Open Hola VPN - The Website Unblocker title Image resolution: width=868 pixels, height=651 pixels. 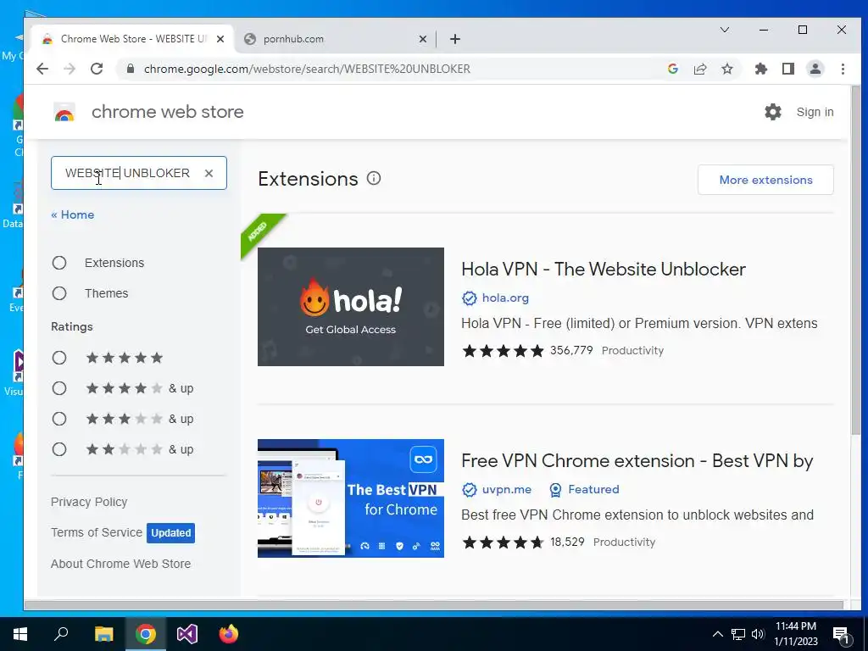pyautogui.click(x=604, y=270)
